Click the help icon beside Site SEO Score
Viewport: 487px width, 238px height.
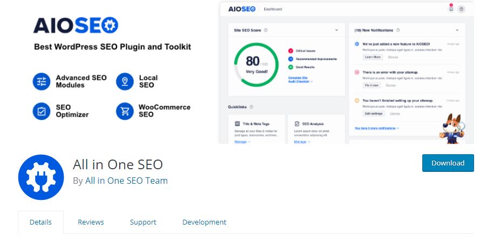tap(266, 30)
